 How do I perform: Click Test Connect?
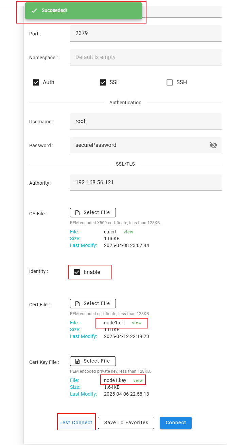(x=76, y=423)
